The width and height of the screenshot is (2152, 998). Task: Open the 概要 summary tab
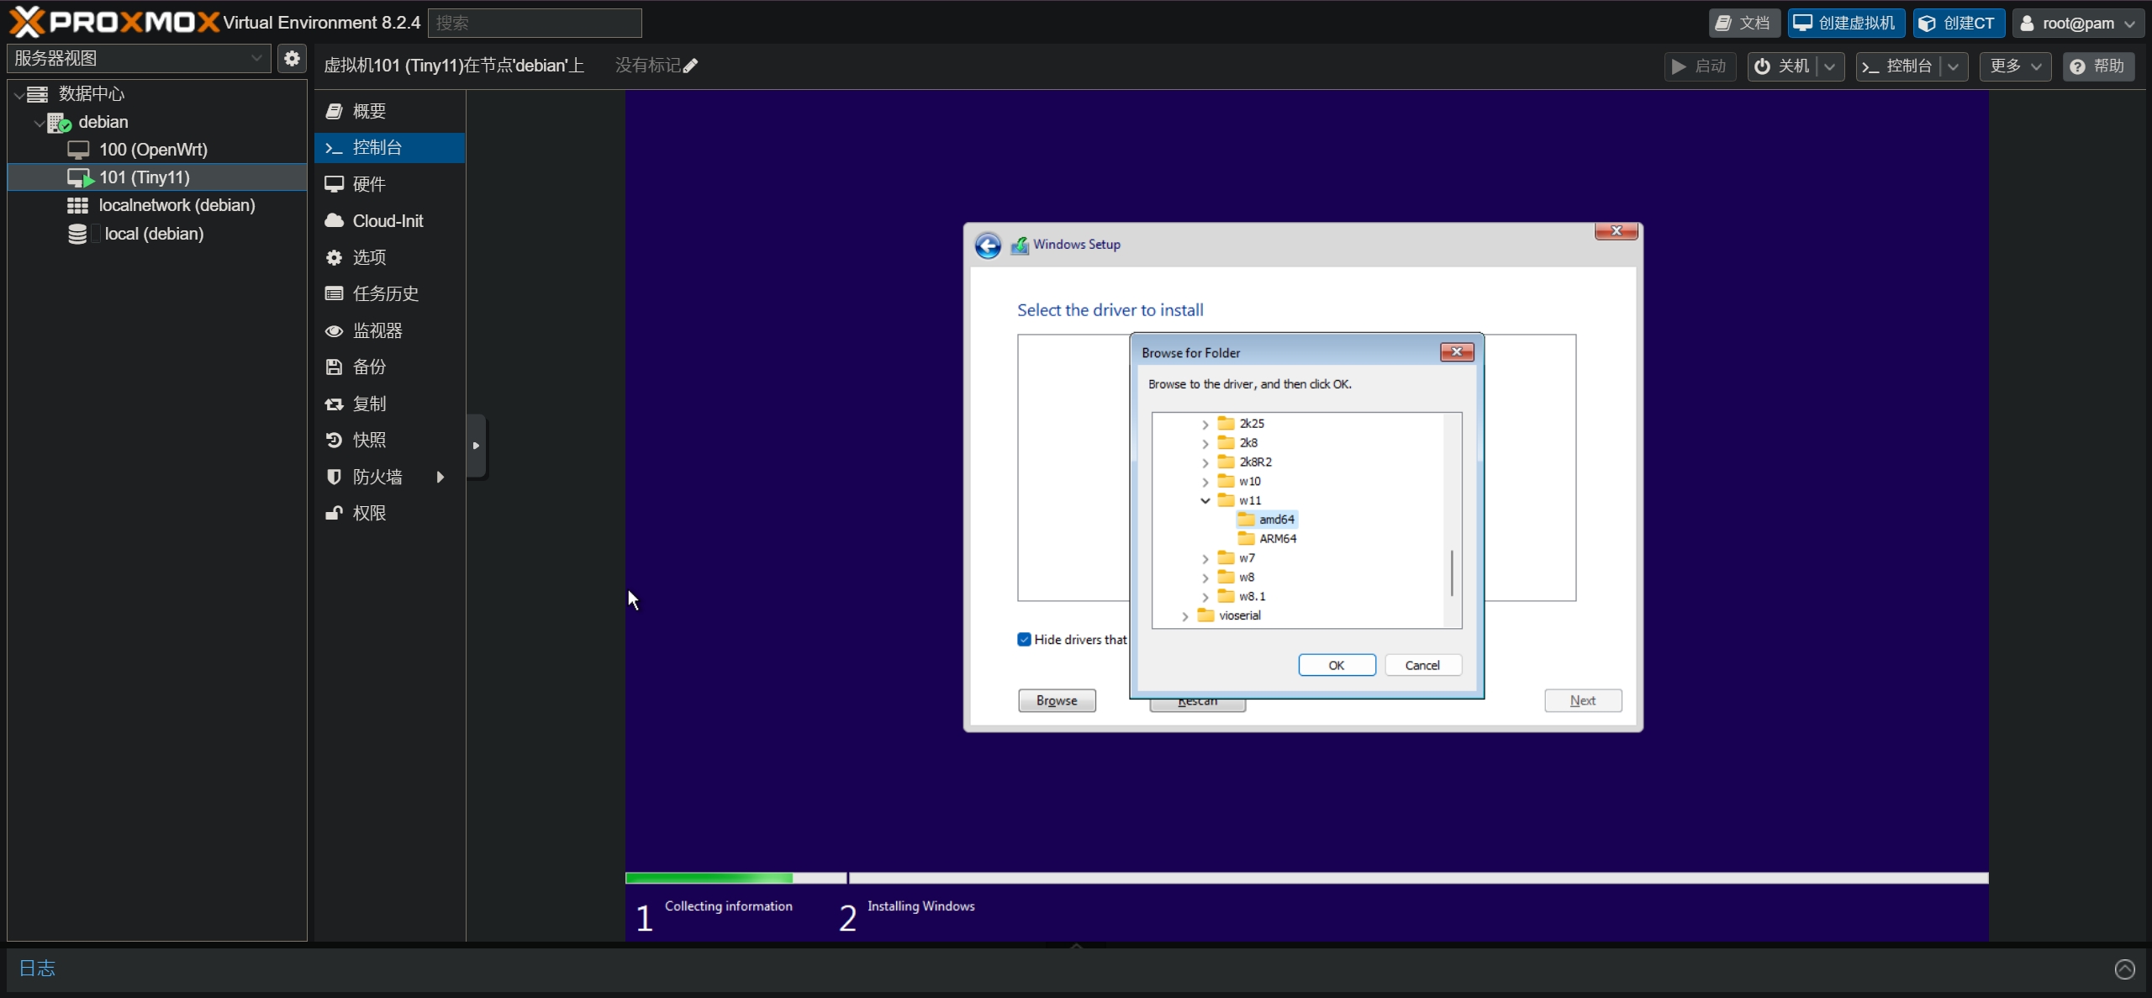[389, 111]
